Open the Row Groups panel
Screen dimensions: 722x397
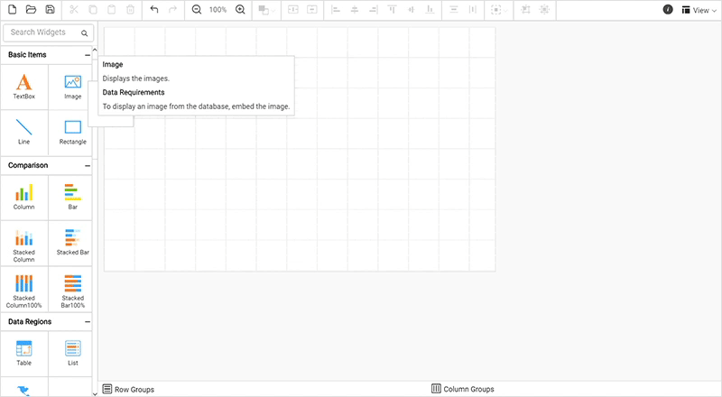(128, 389)
